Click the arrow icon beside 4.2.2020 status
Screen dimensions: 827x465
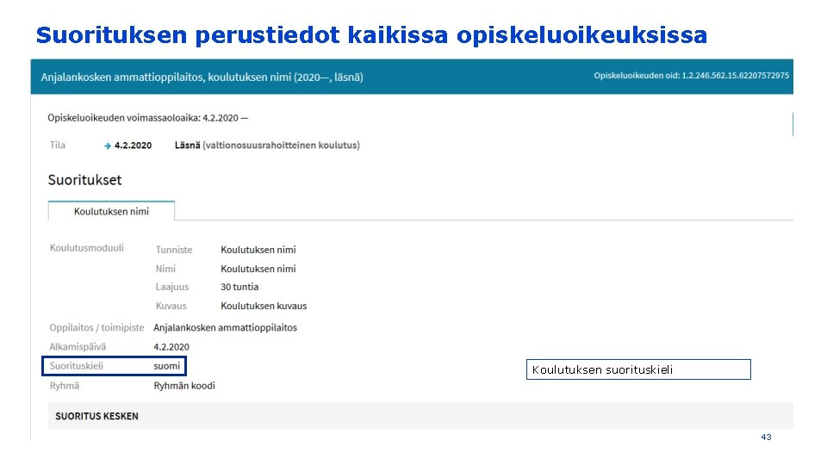pyautogui.click(x=108, y=146)
